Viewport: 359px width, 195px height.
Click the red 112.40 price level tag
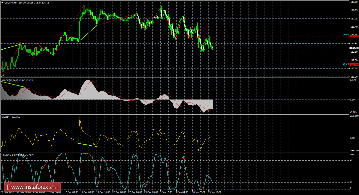354,65
